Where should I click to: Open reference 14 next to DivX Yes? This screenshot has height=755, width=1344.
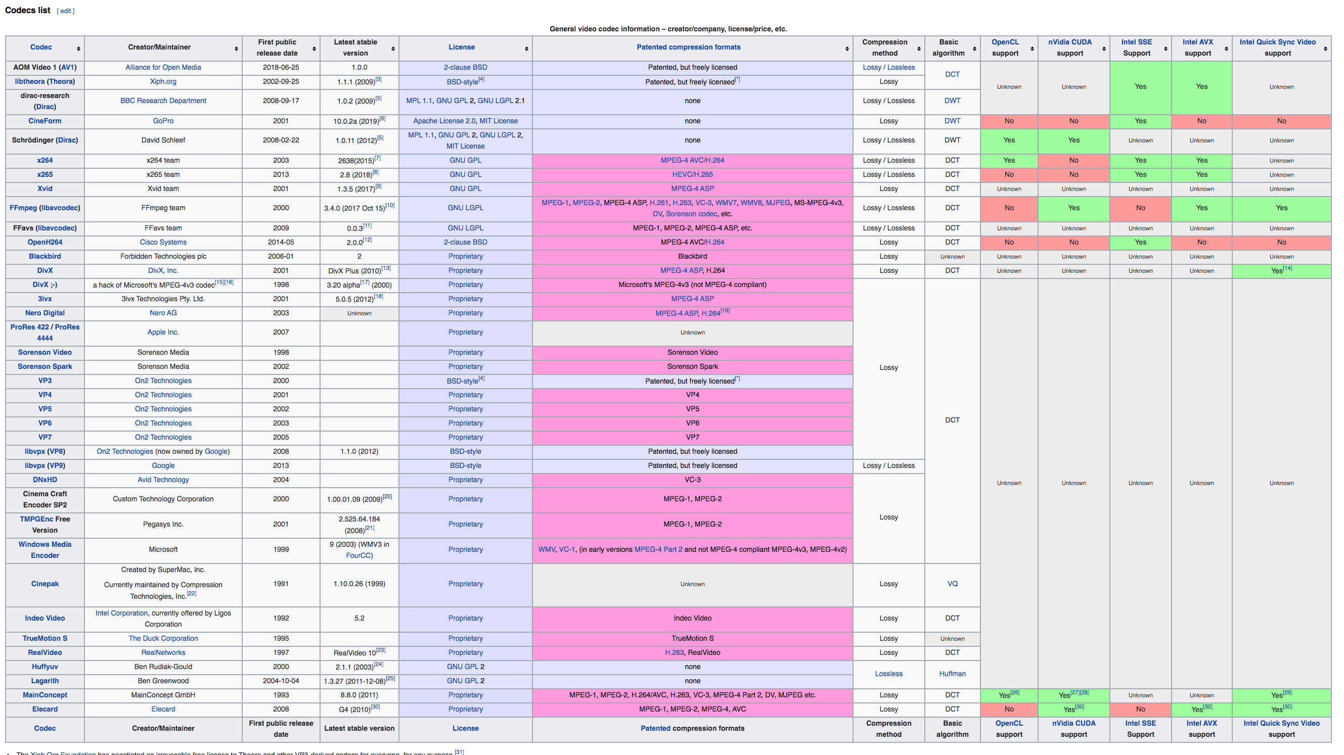pos(1288,268)
